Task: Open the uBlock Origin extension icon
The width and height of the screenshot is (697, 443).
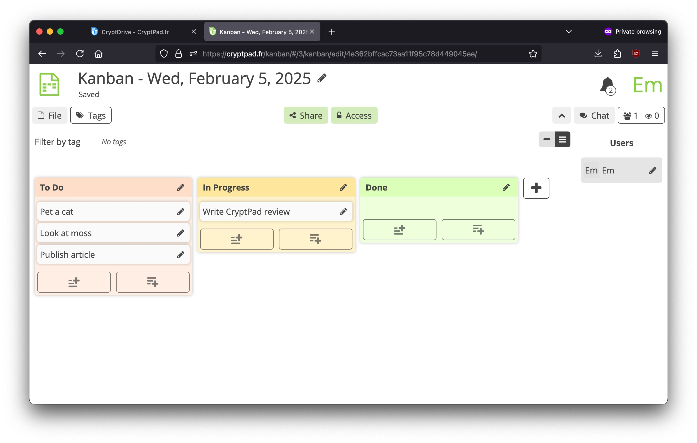Action: pyautogui.click(x=636, y=54)
